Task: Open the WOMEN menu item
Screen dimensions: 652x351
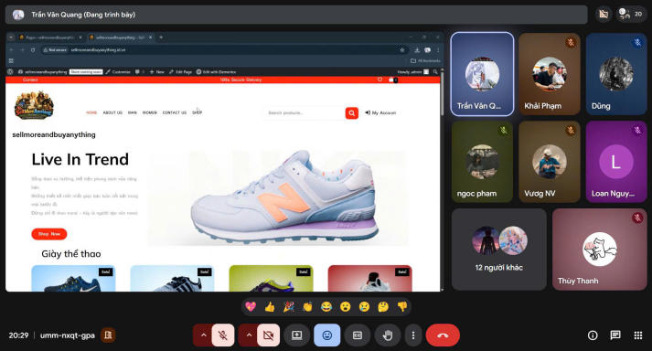Action: tap(150, 112)
